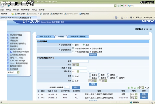Select the IP 過濾 tab
This screenshot has height=104, width=155.
[61, 37]
